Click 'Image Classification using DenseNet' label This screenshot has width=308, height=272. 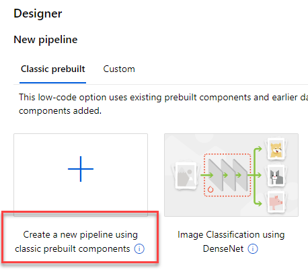click(x=231, y=242)
